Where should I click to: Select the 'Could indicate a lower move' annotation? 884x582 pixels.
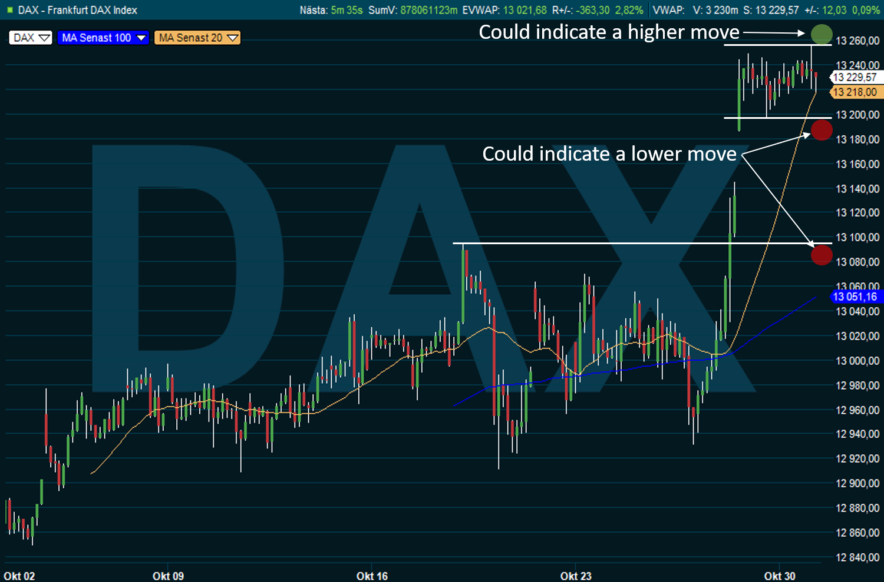tap(609, 154)
